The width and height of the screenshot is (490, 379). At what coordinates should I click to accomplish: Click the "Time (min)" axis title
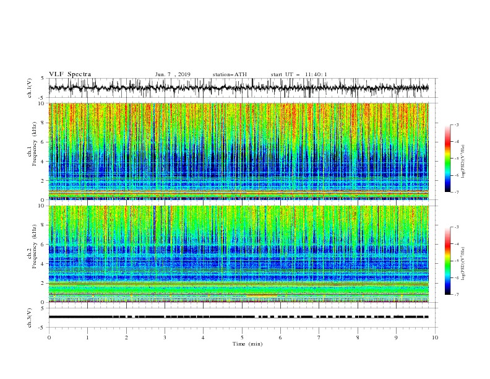[247, 344]
